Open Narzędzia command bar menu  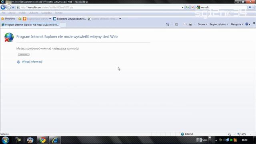click(x=237, y=24)
